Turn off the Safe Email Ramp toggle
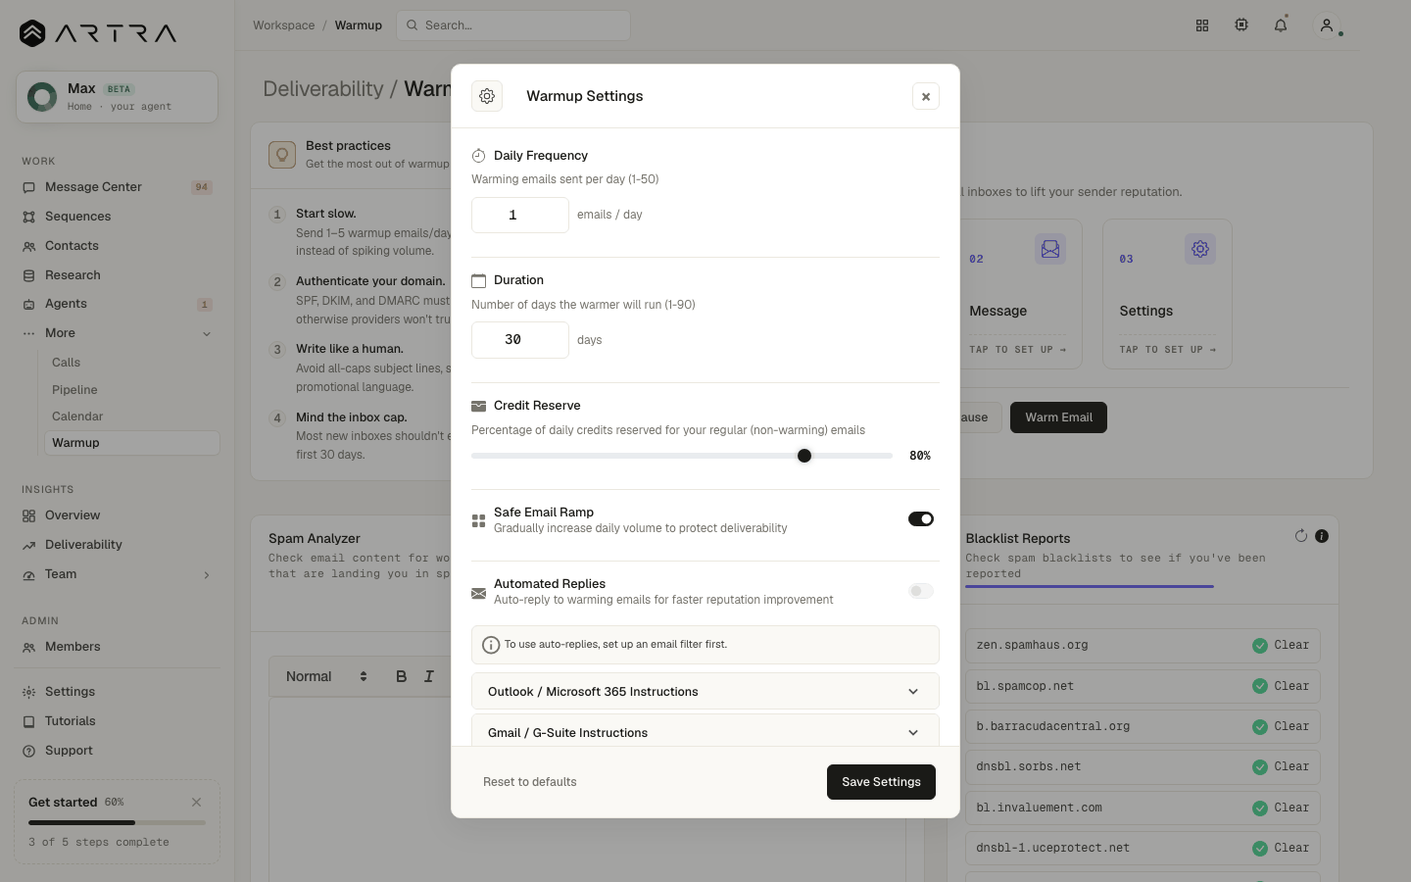Image resolution: width=1411 pixels, height=882 pixels. click(921, 519)
